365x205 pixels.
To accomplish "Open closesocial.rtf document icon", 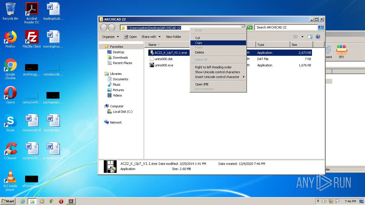I will click(x=32, y=123).
